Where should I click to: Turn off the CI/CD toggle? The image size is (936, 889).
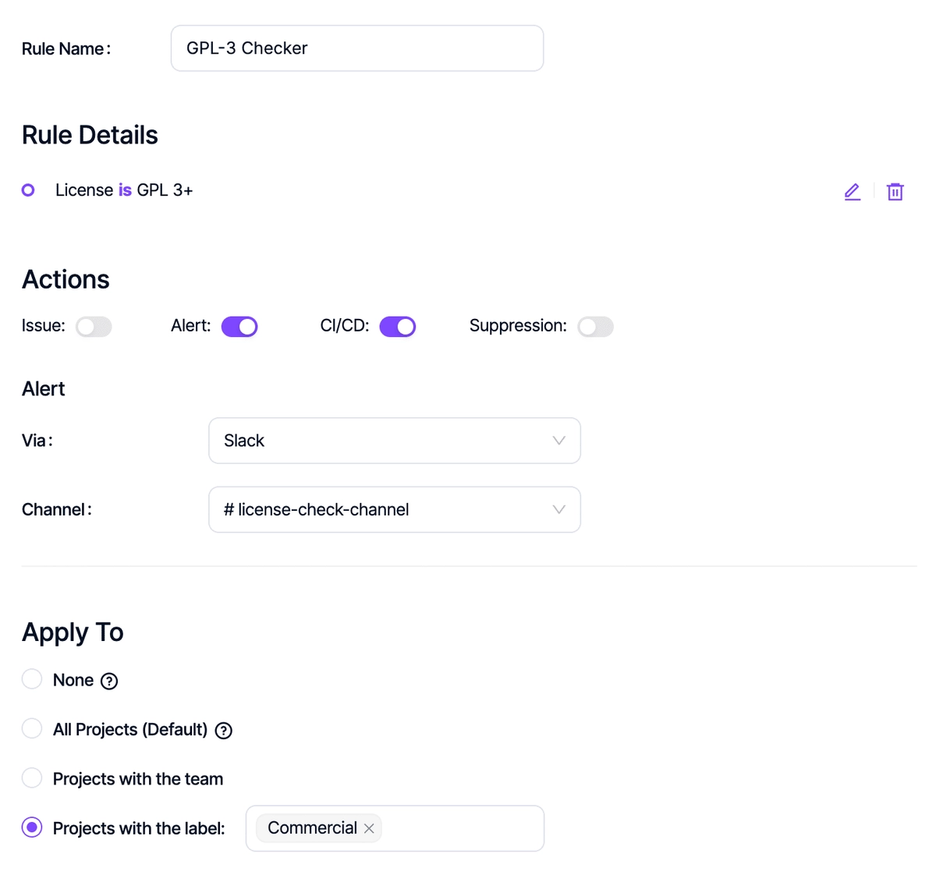[x=397, y=327]
